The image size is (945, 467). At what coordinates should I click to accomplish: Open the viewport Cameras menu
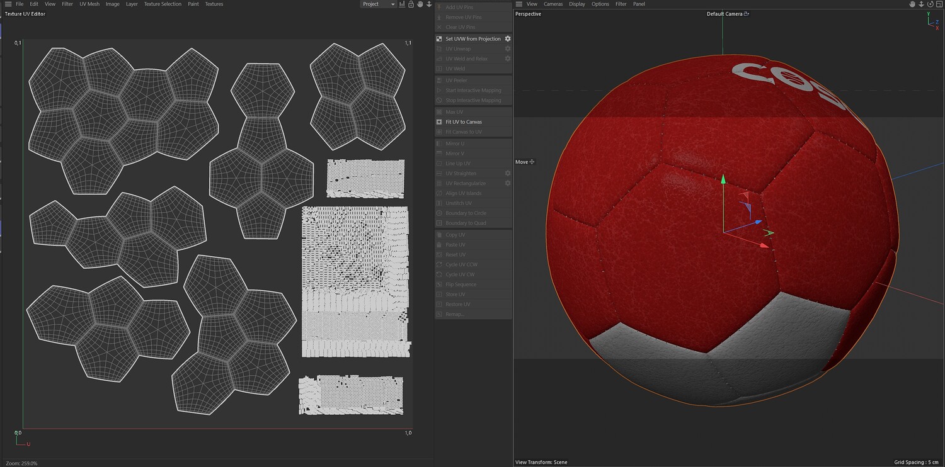553,4
